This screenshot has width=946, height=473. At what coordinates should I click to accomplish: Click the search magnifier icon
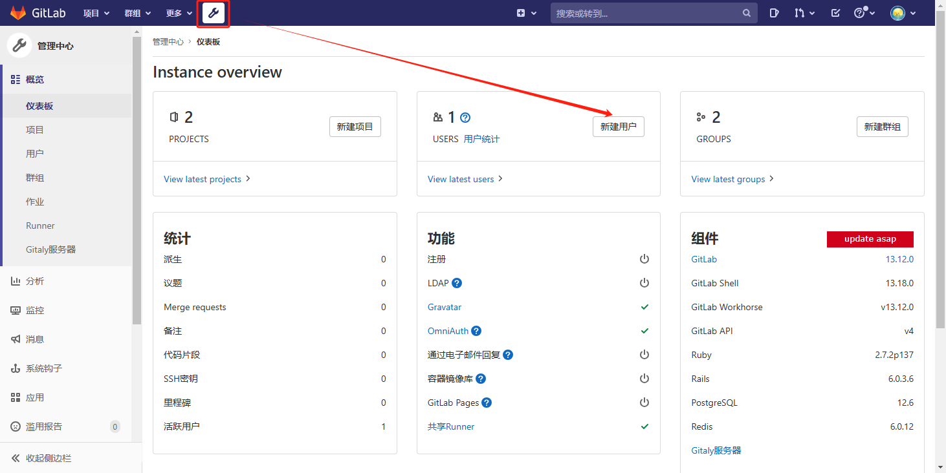point(747,13)
